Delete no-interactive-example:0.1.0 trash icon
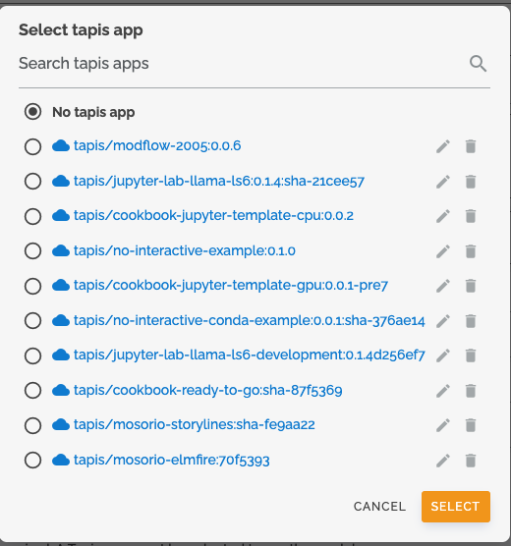 tap(471, 251)
